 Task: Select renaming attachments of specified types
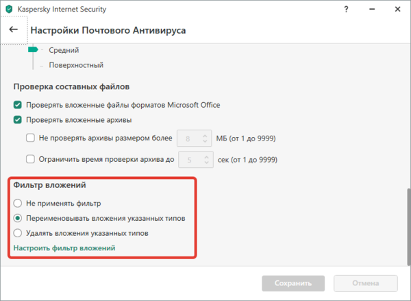tap(18, 218)
